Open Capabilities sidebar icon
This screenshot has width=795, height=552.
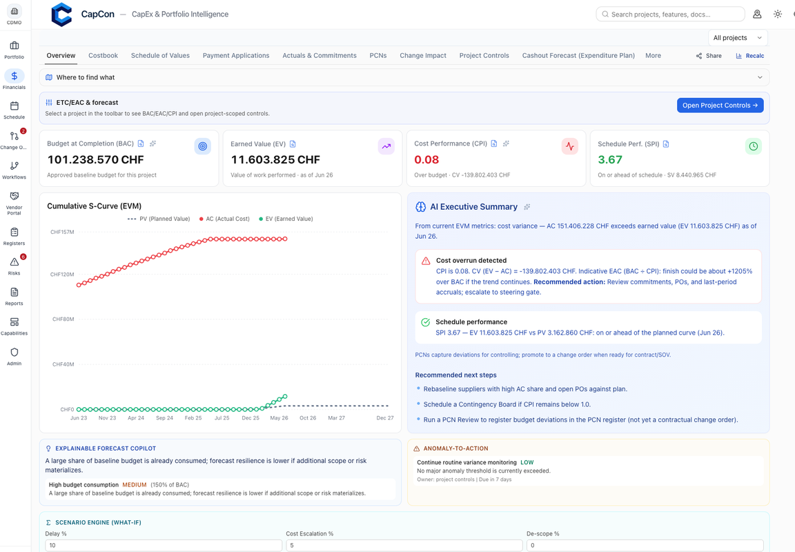point(14,322)
